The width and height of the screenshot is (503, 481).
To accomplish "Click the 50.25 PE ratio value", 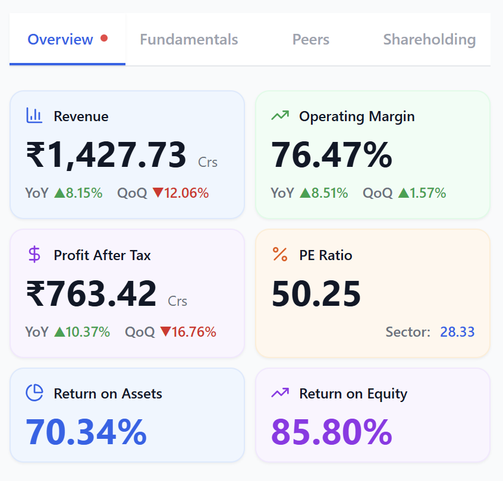I will pyautogui.click(x=316, y=293).
